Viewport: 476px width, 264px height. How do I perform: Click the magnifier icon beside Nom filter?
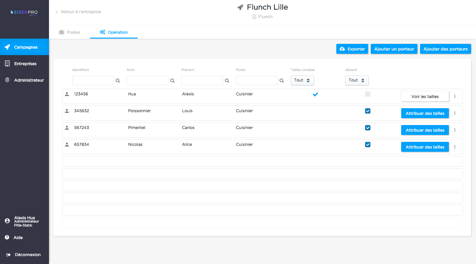[172, 81]
